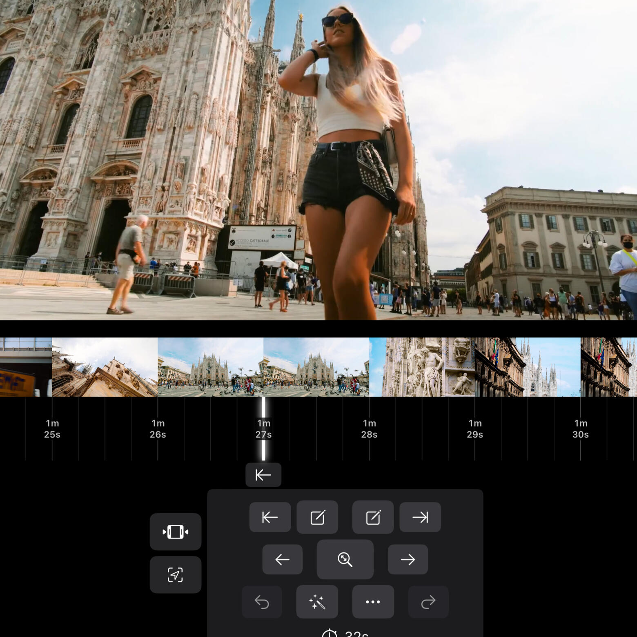The width and height of the screenshot is (637, 637).
Task: Open the magnifier zoom-to-fit tool
Action: coord(345,559)
